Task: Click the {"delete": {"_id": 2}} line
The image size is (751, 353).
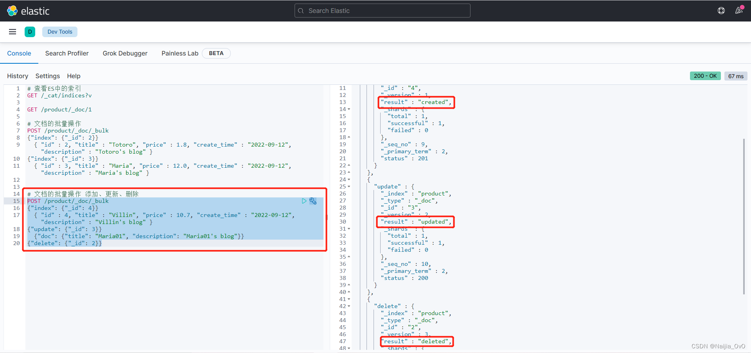Action: click(65, 243)
